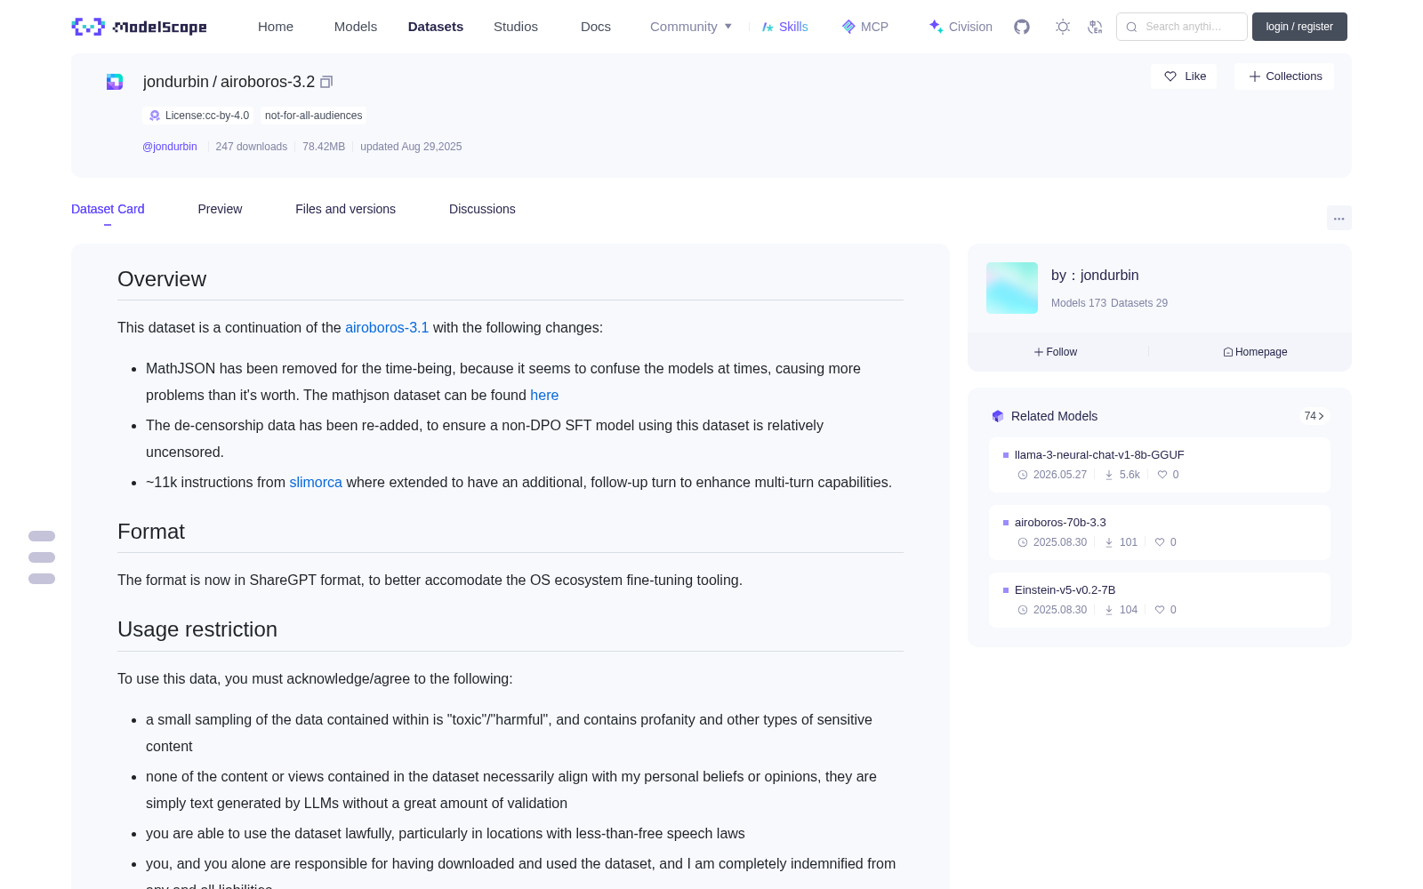Open the Models menu item
This screenshot has height=889, width=1423.
click(x=356, y=27)
